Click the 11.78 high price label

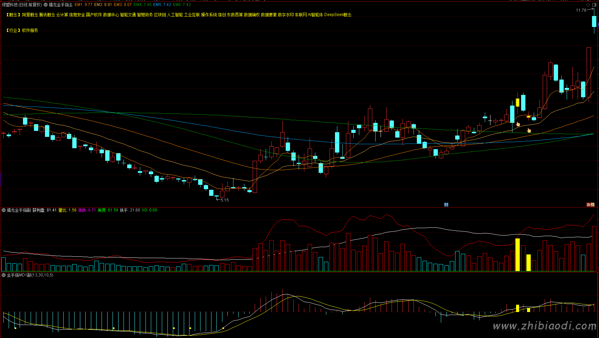pos(581,10)
